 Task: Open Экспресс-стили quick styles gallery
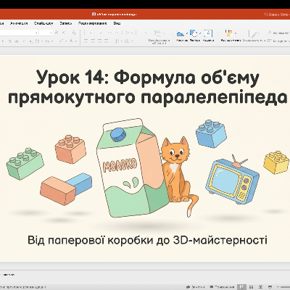[254, 36]
